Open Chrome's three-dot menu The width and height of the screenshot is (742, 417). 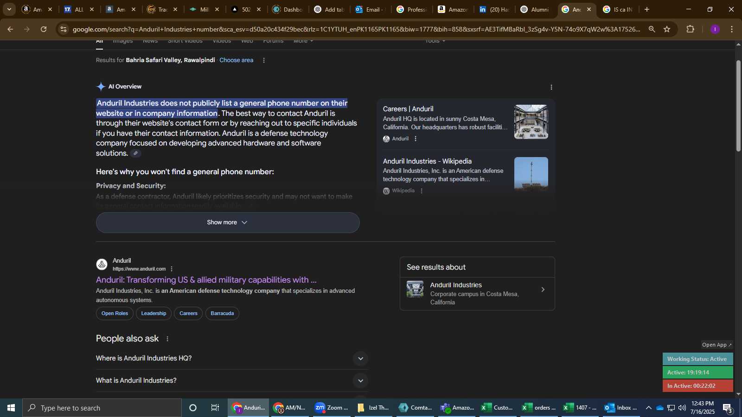point(732,29)
